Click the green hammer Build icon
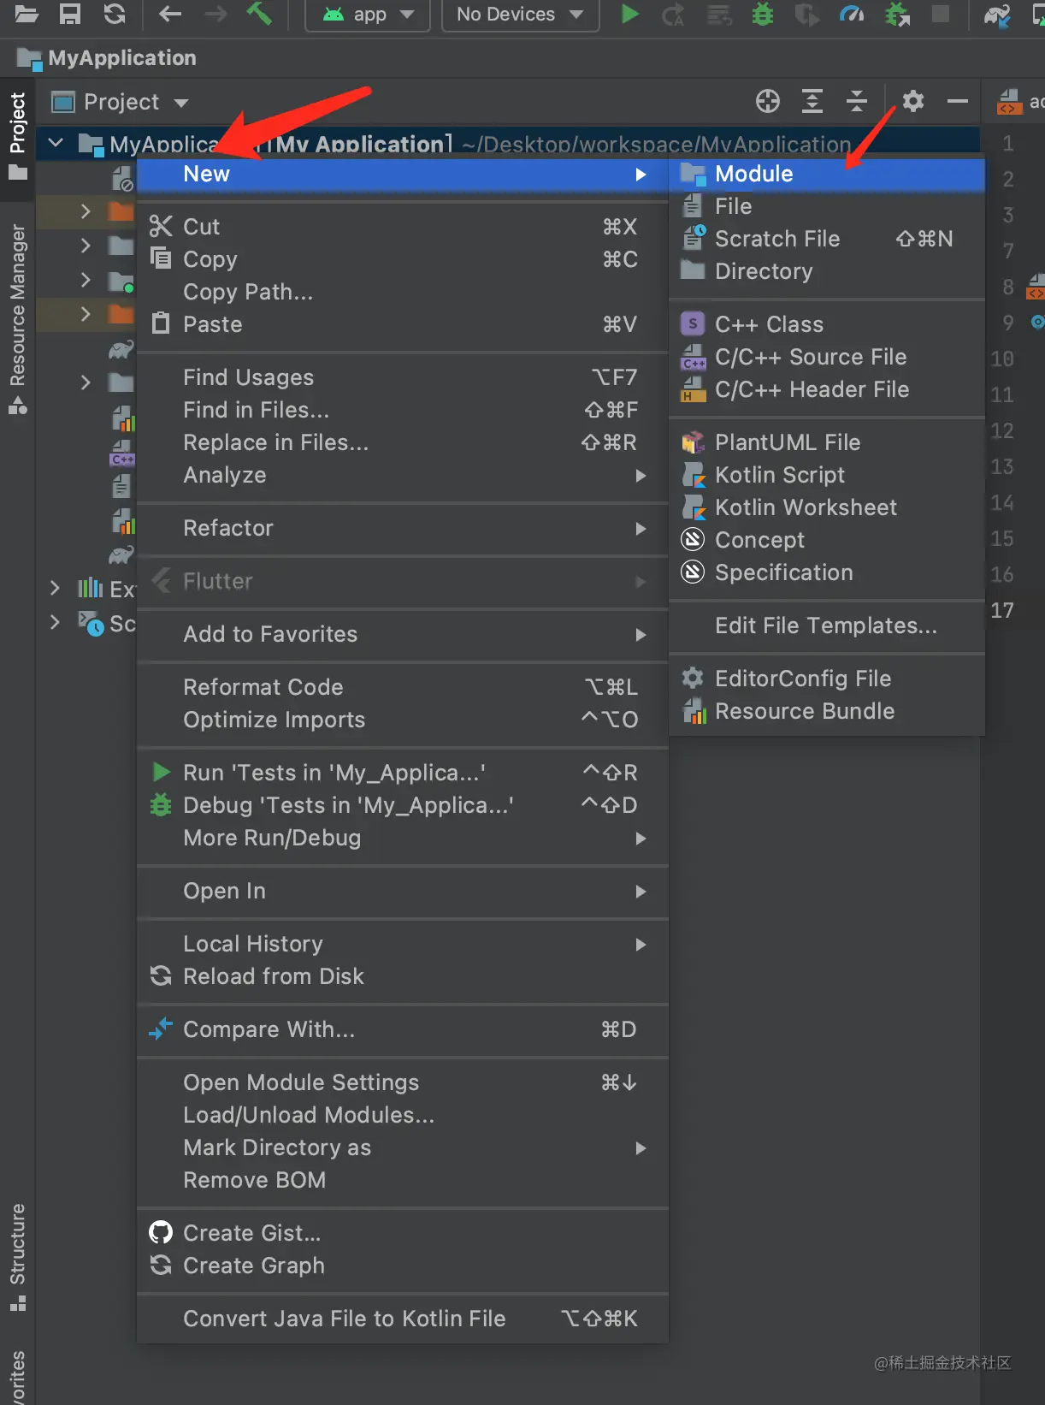This screenshot has width=1045, height=1405. pos(259,14)
